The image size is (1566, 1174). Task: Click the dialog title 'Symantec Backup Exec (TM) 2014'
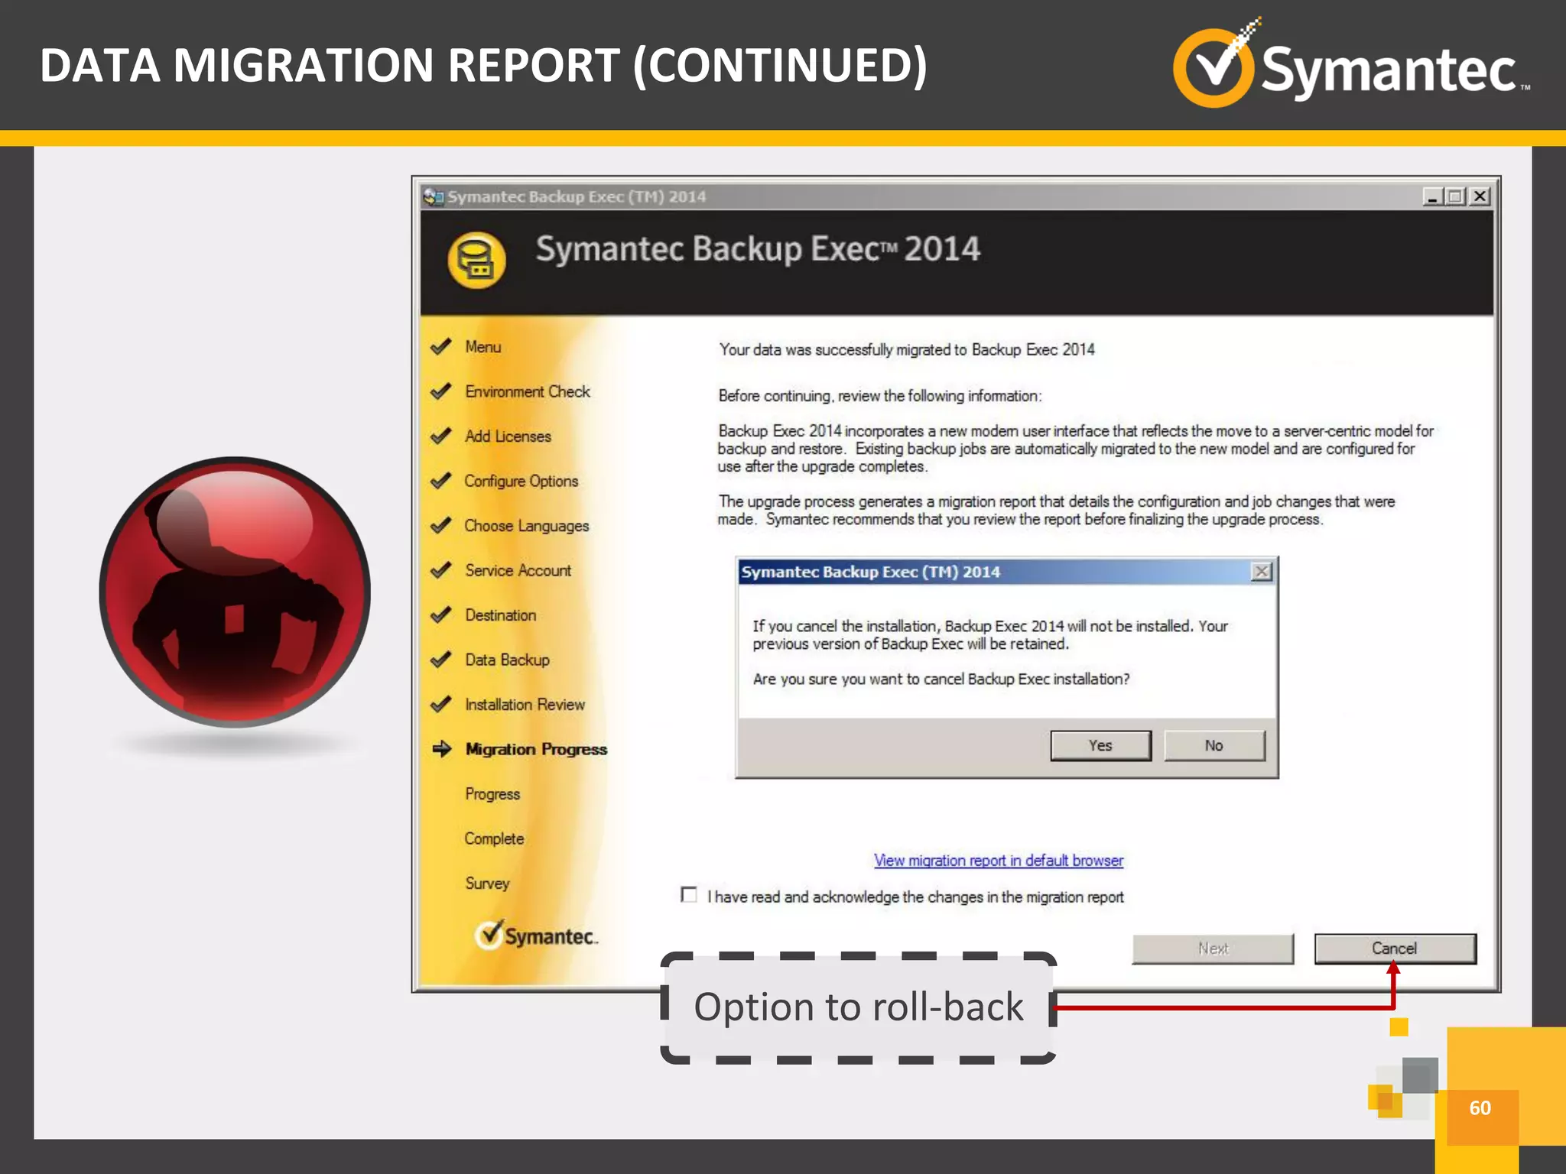click(x=871, y=572)
